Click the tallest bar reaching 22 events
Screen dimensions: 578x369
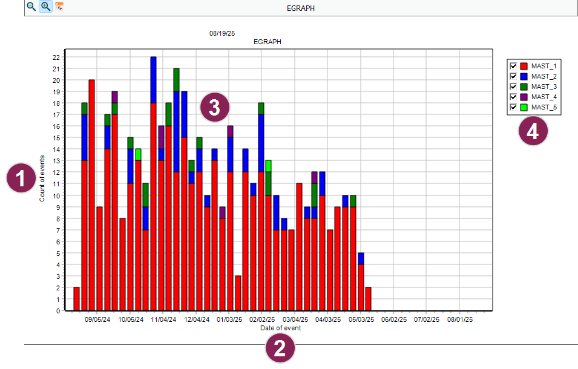click(x=153, y=181)
